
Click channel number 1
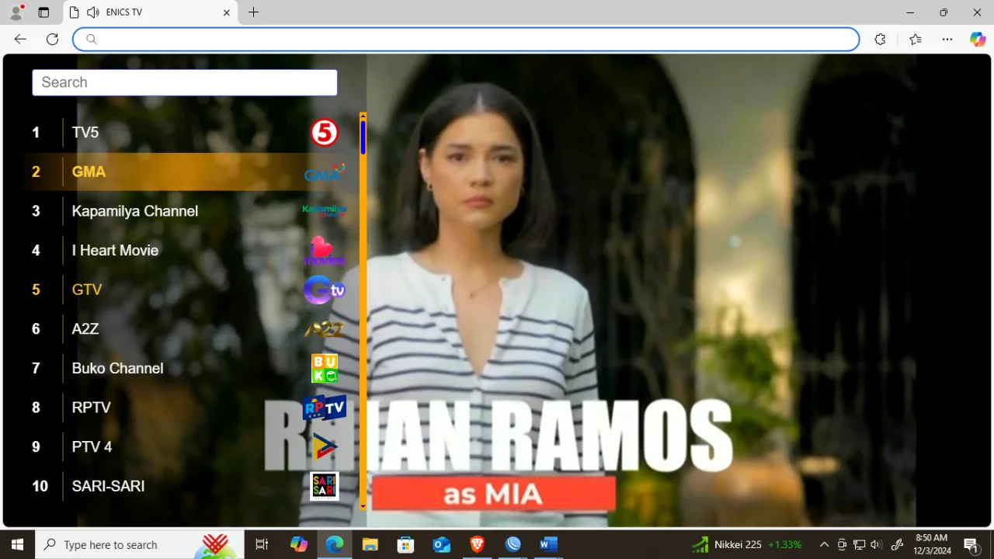36,133
